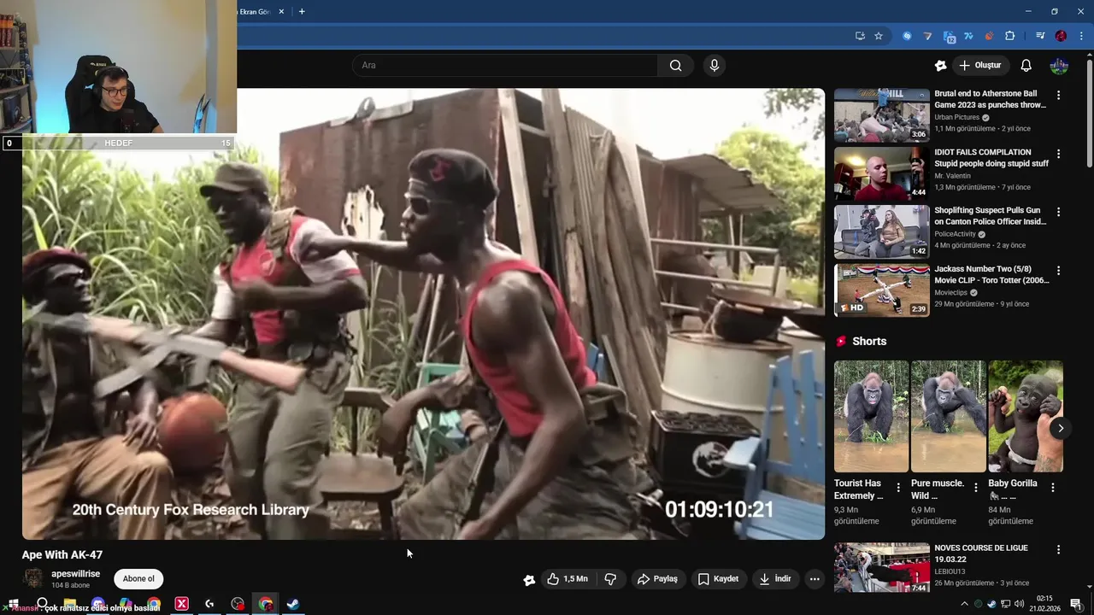The height and width of the screenshot is (615, 1094).
Task: Click the Urban Pictures channel name
Action: coord(956,117)
